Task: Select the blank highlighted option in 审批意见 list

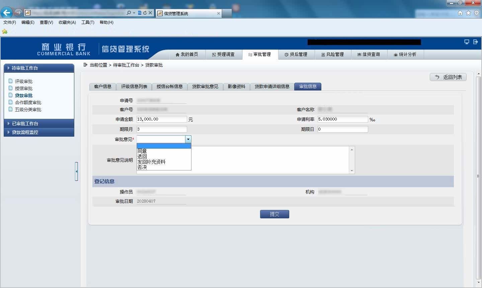Action: coord(164,146)
